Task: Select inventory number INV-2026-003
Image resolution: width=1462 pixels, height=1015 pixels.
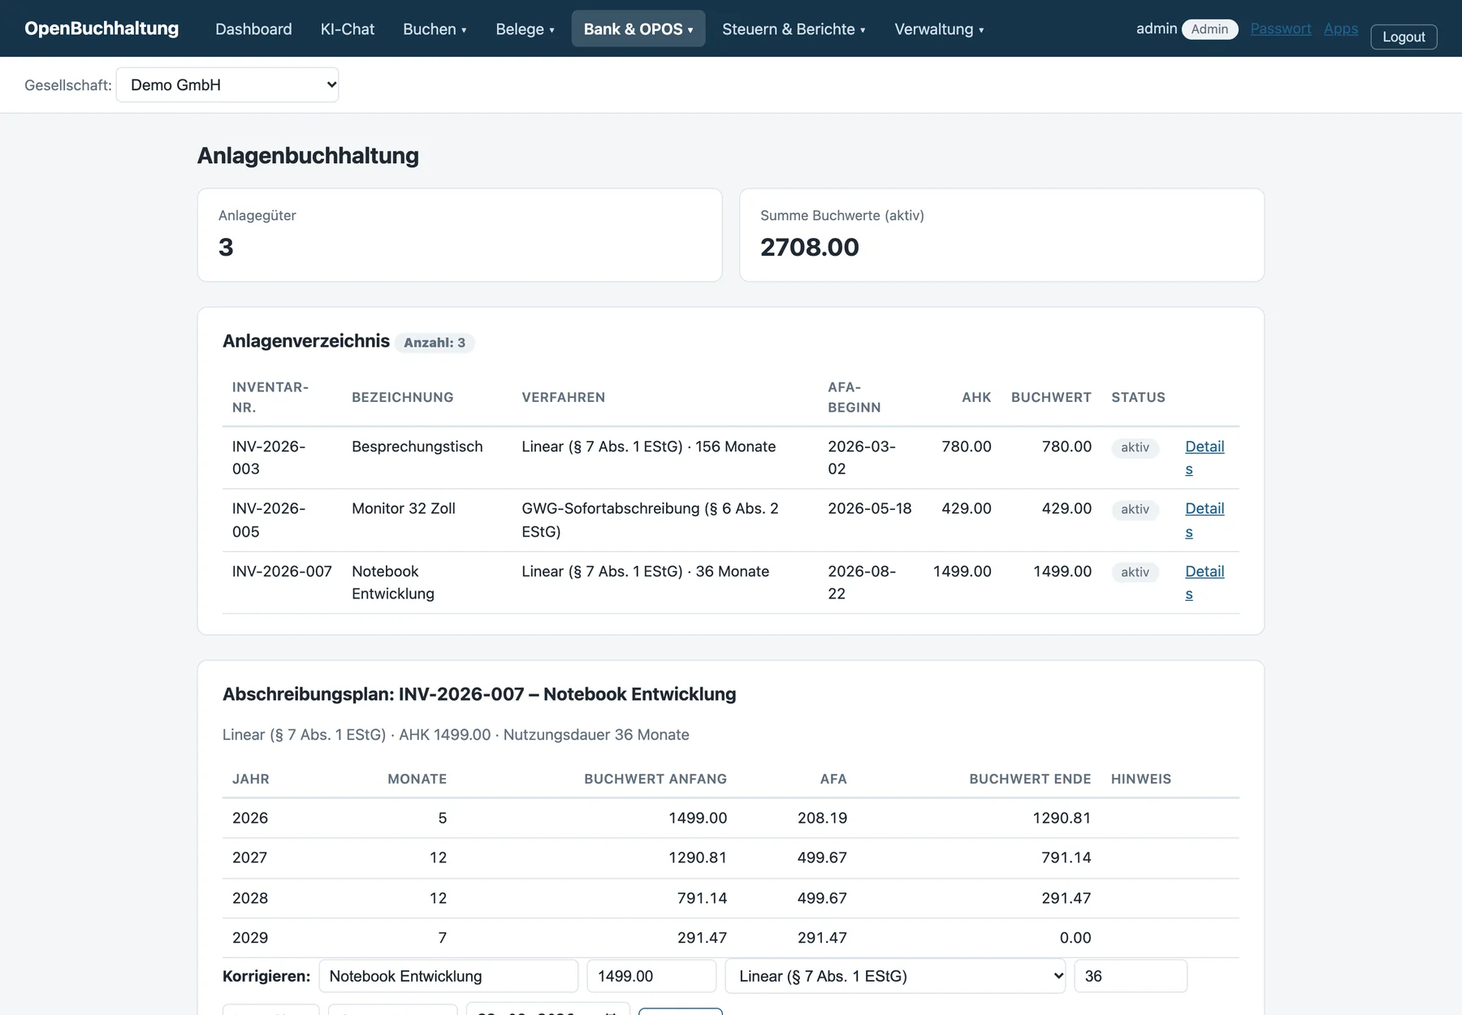Action: coord(269,457)
